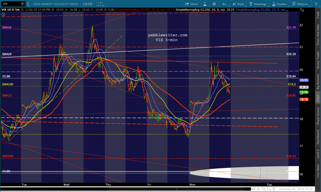Open the 5m timeframe selector
Viewport: 321px width, 192px height.
click(x=224, y=4)
